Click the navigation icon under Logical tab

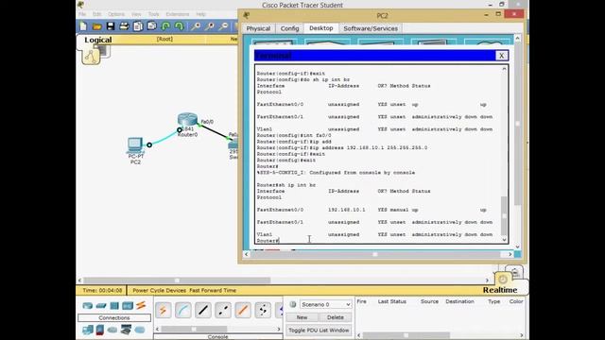(91, 57)
